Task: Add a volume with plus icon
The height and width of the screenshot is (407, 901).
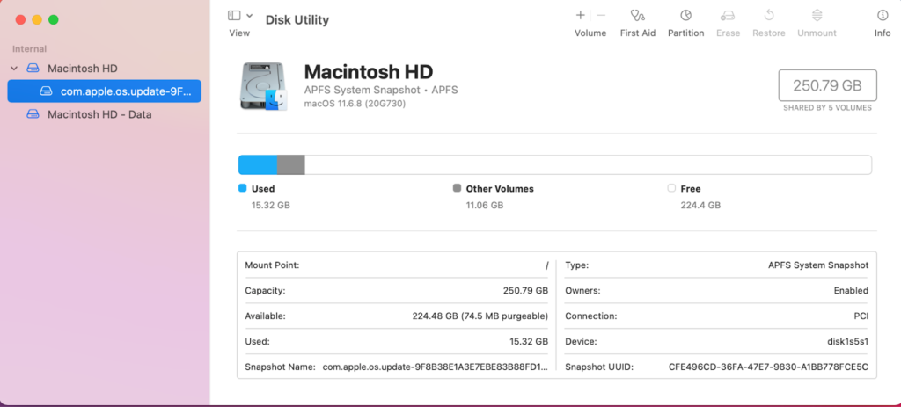Action: tap(580, 16)
